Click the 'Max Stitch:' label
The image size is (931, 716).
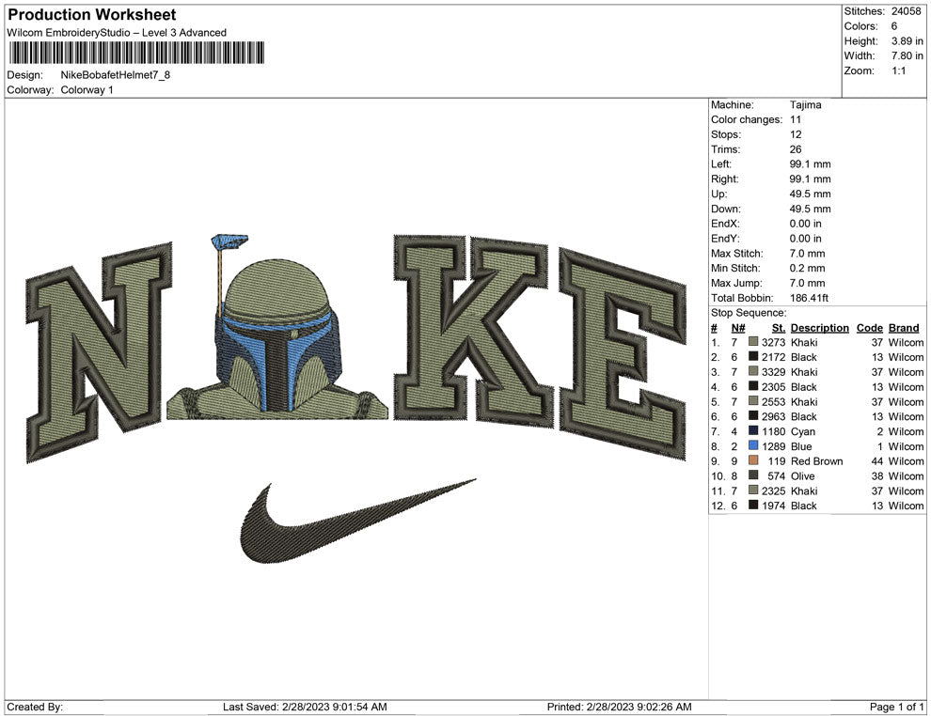click(x=737, y=254)
